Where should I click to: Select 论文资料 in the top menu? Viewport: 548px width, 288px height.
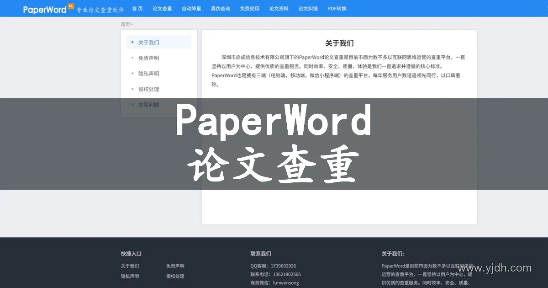279,9
